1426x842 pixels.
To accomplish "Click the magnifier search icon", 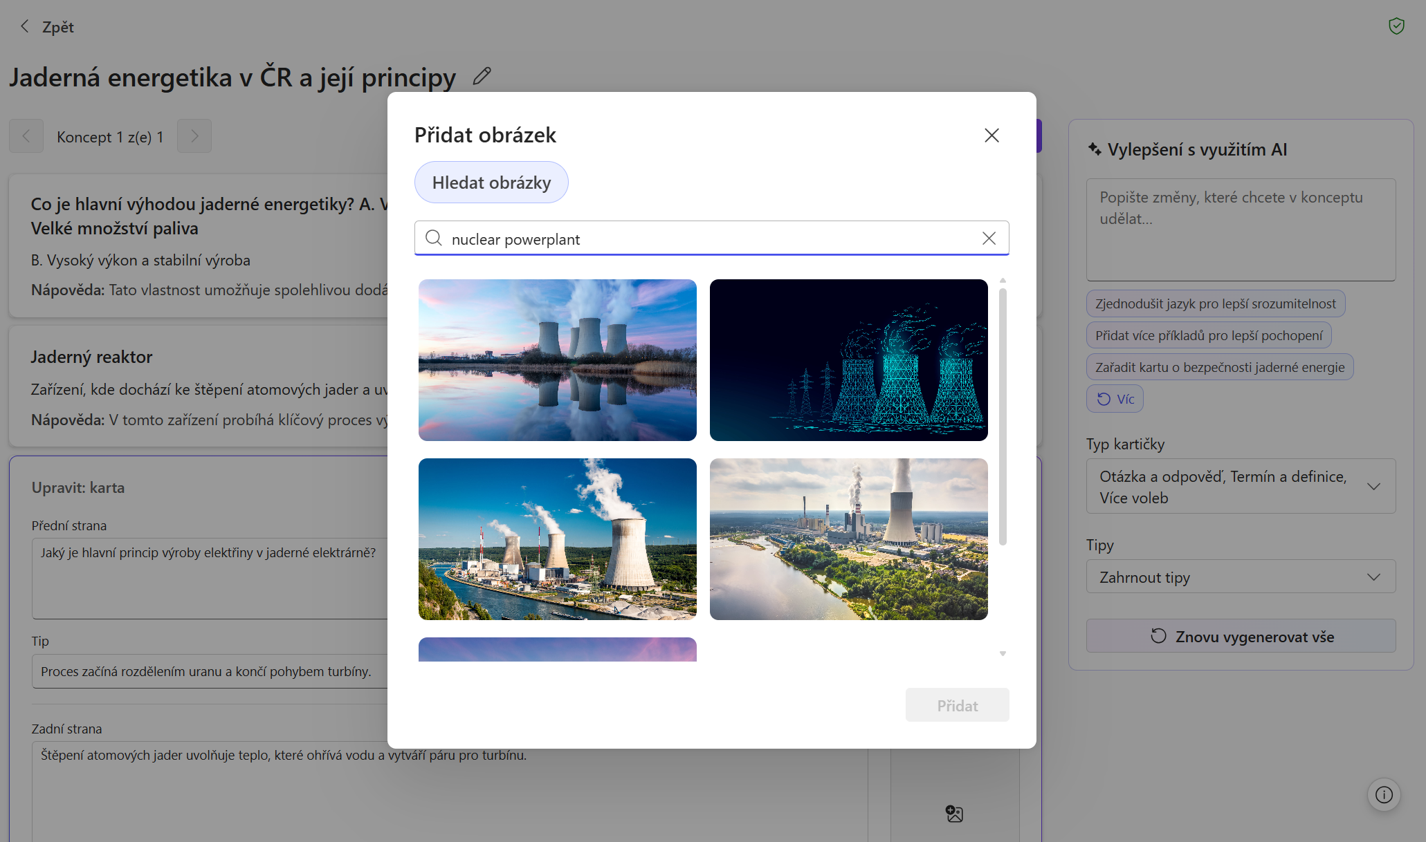I will tap(434, 238).
